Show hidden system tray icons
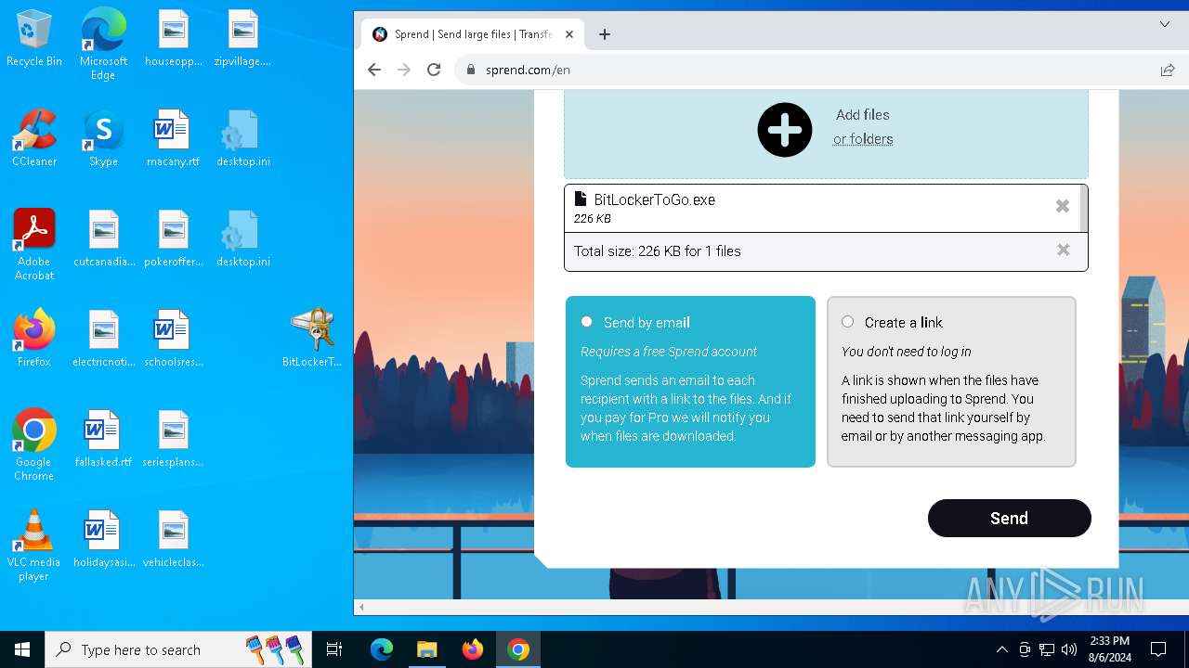The width and height of the screenshot is (1189, 668). 1001,649
